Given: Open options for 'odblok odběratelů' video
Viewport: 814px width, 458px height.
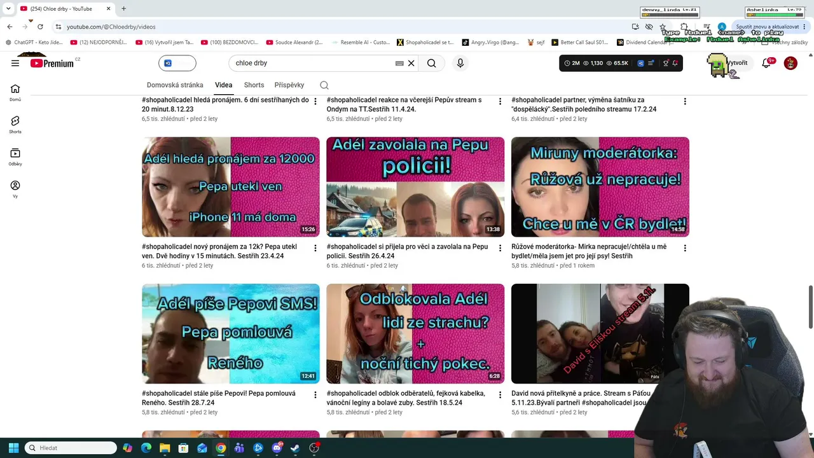Looking at the screenshot, I should [x=500, y=395].
